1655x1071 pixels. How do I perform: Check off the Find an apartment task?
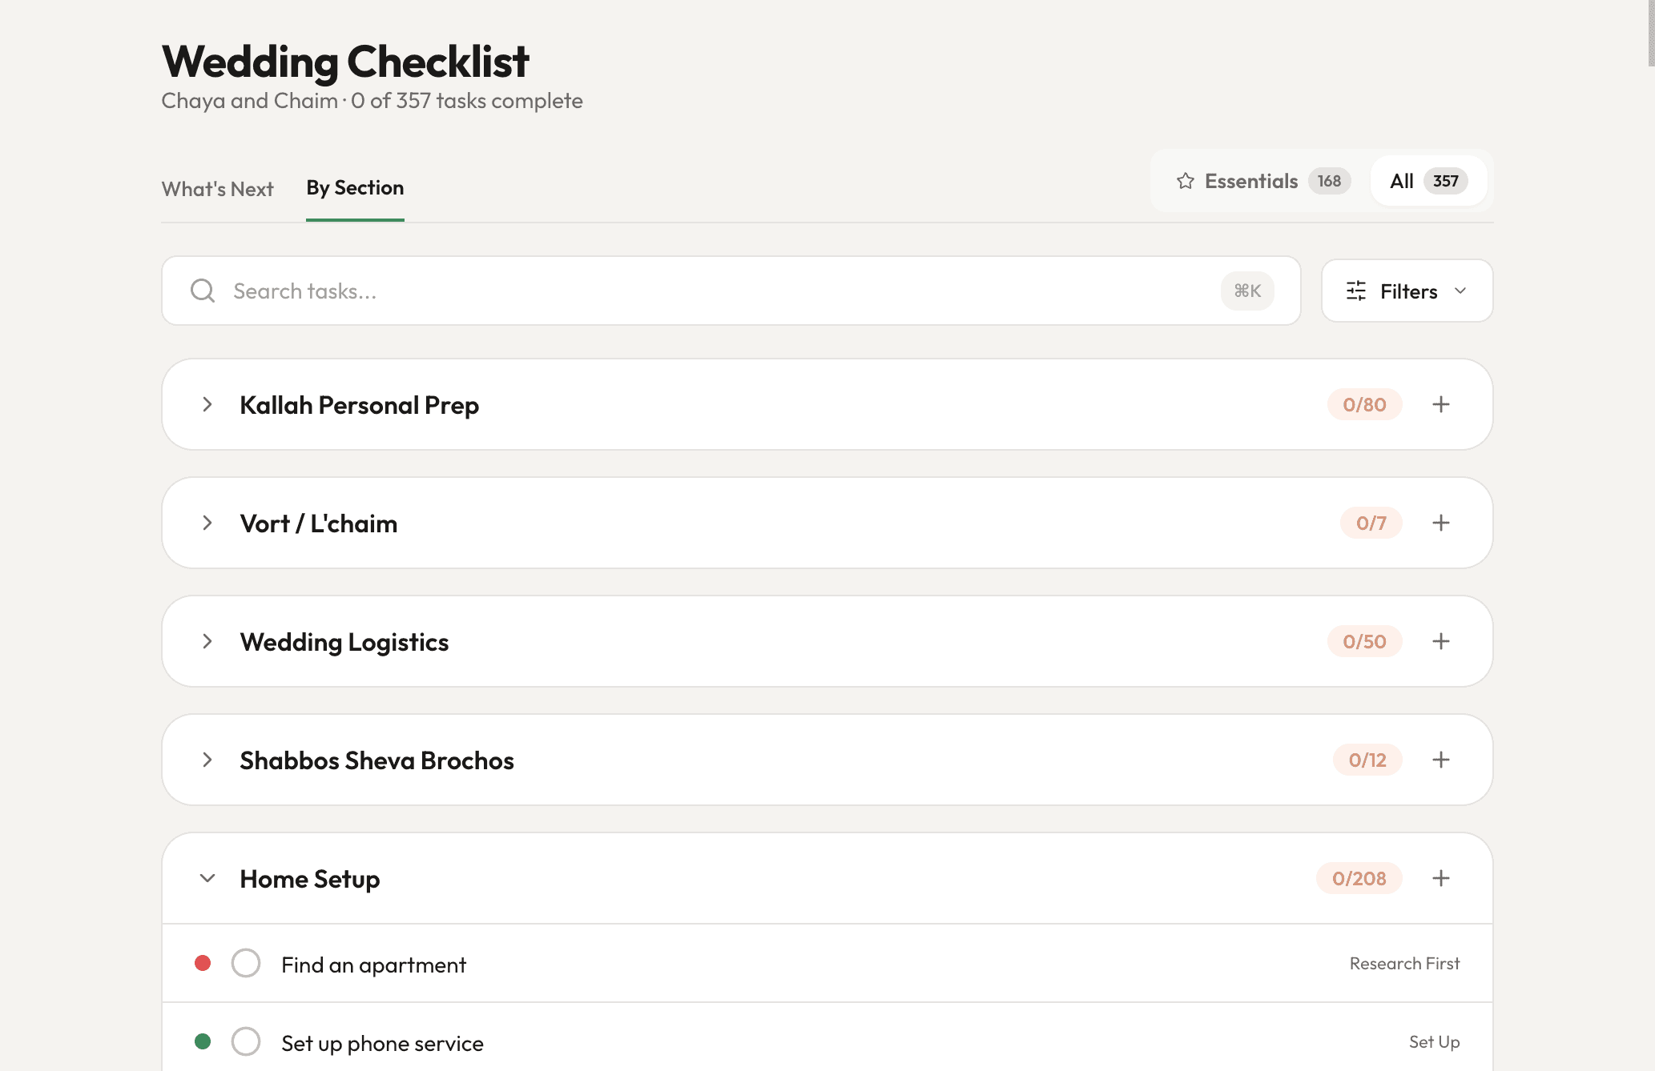click(x=246, y=963)
